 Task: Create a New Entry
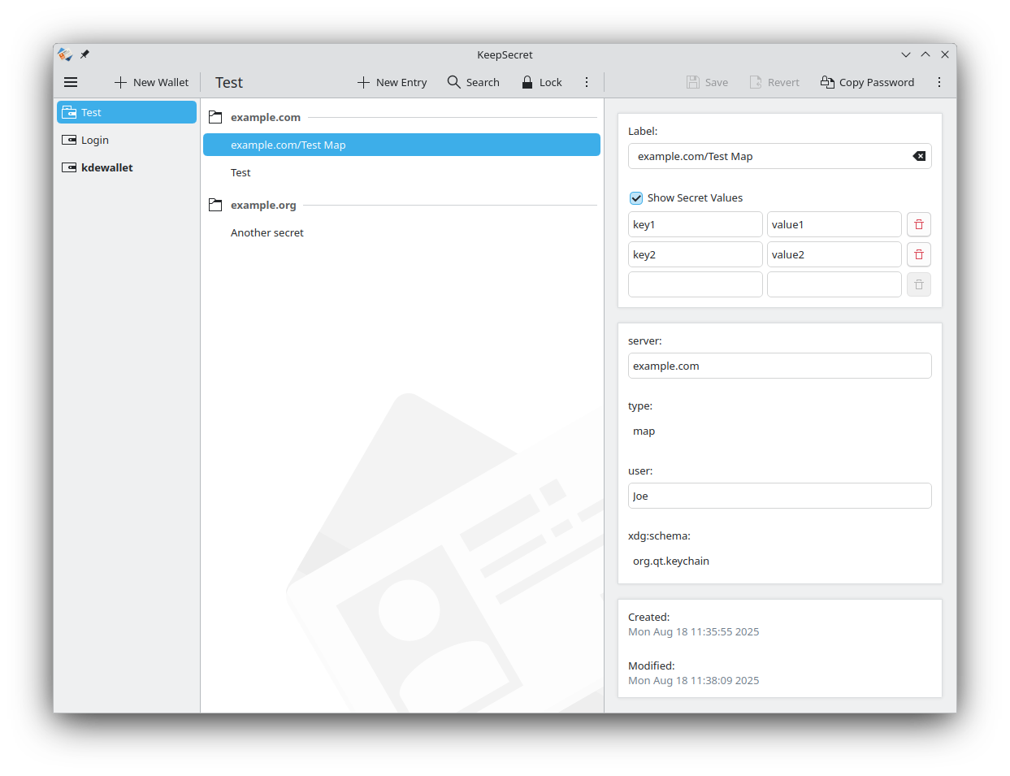point(392,82)
